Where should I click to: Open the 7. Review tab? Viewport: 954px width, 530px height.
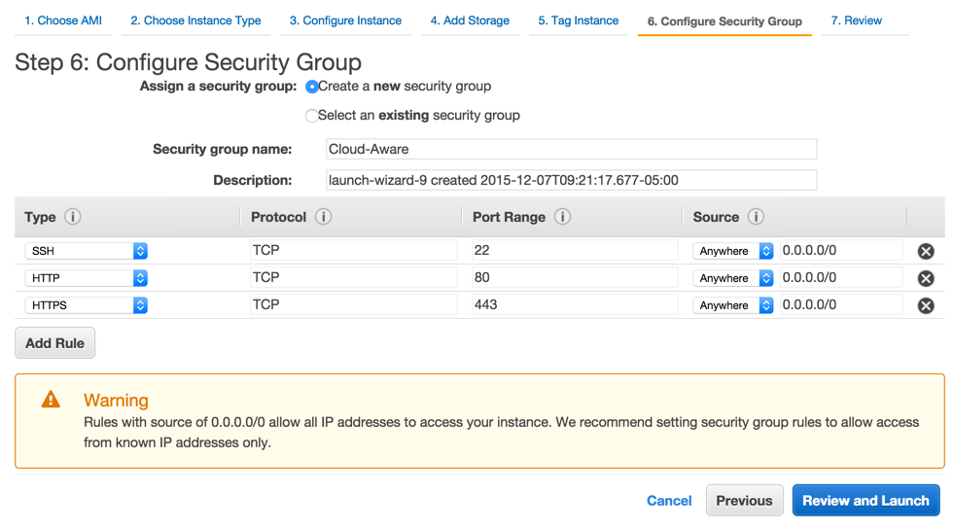click(857, 20)
